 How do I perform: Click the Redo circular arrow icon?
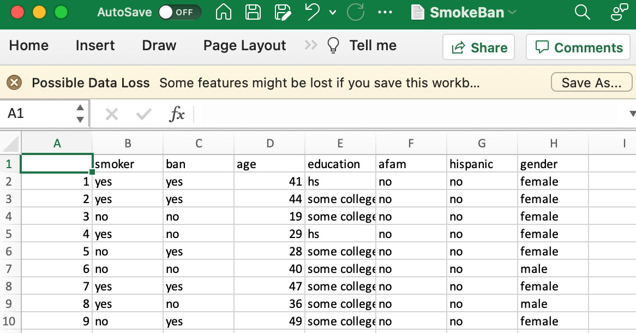(x=356, y=12)
